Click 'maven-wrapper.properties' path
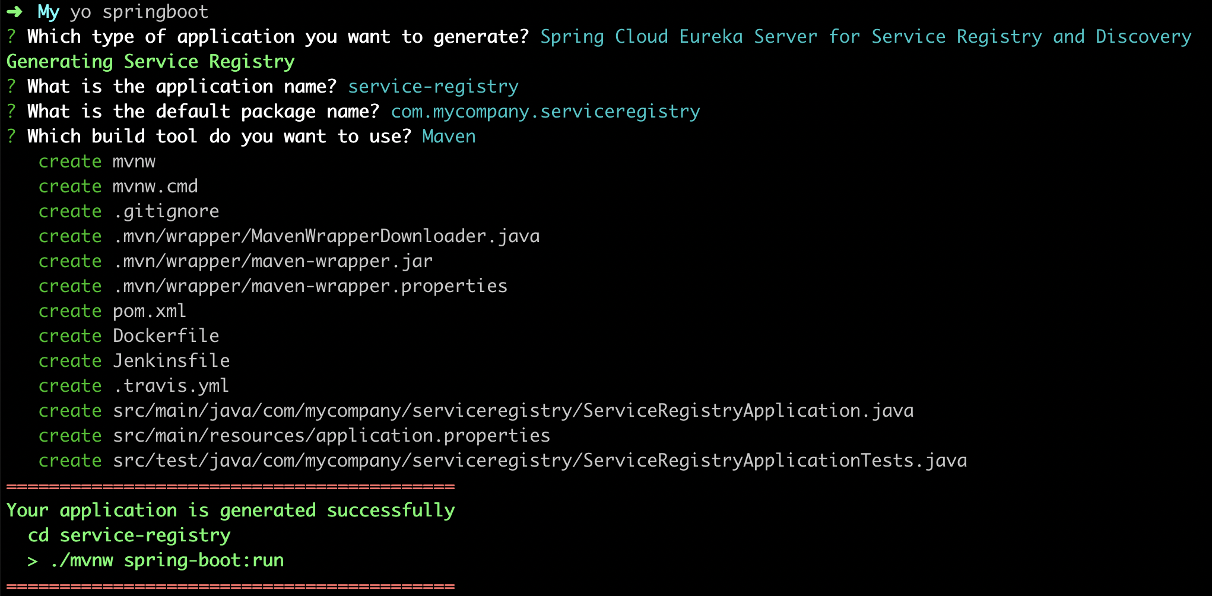The width and height of the screenshot is (1212, 596). pos(311,286)
